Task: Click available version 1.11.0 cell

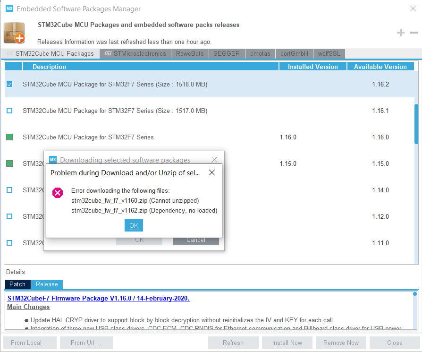Action: click(x=380, y=243)
